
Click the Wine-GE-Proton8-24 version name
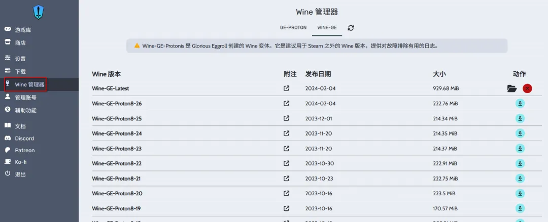[117, 134]
